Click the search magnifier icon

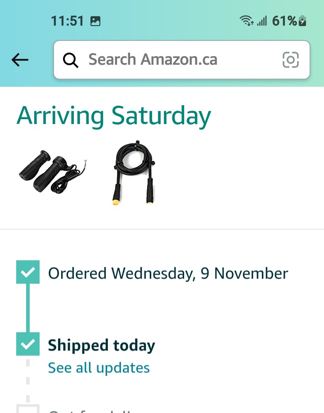71,60
